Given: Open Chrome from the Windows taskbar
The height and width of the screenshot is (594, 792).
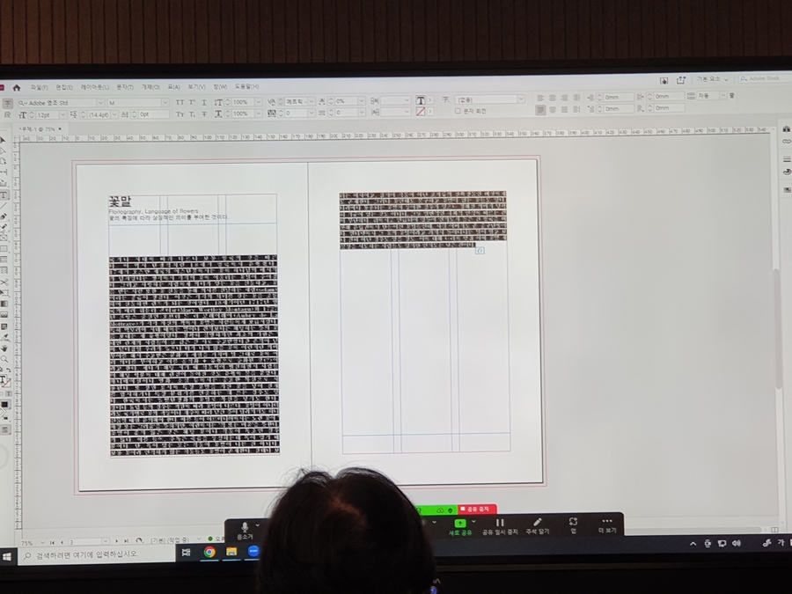Looking at the screenshot, I should [209, 553].
